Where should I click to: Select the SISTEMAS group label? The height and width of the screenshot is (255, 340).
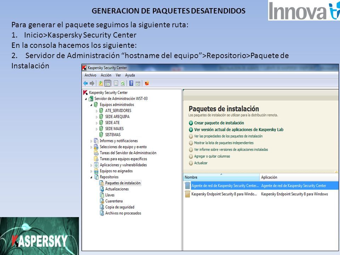click(113, 135)
